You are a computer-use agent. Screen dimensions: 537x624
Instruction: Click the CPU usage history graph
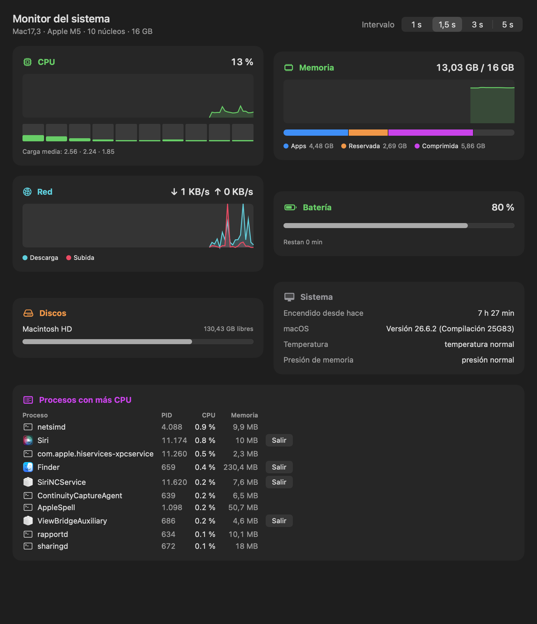(x=138, y=96)
